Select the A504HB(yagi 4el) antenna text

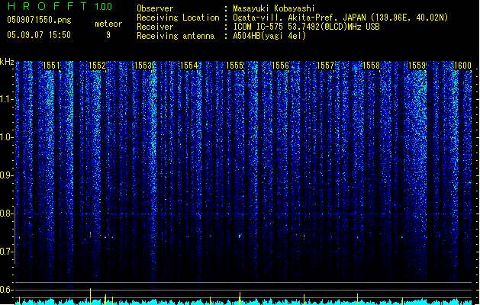point(269,36)
